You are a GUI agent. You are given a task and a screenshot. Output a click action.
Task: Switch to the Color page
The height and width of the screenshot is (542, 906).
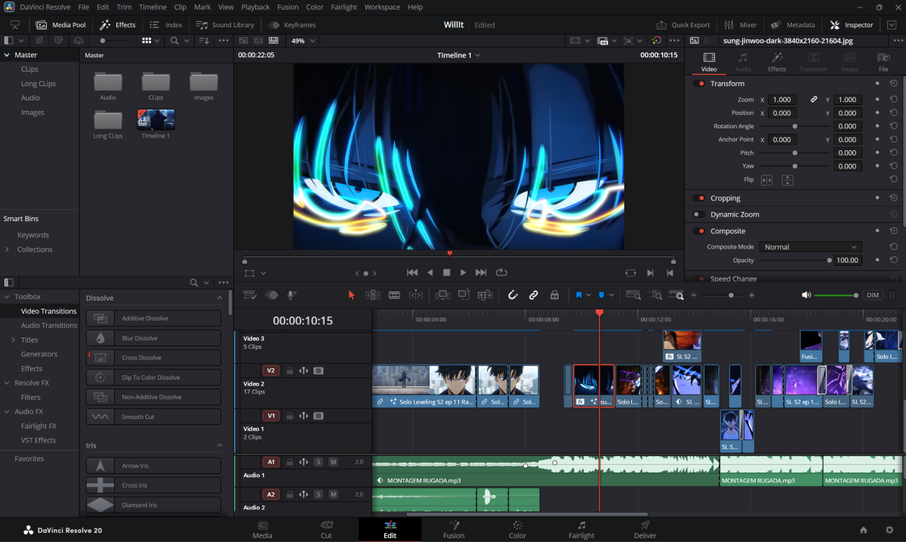coord(517,529)
